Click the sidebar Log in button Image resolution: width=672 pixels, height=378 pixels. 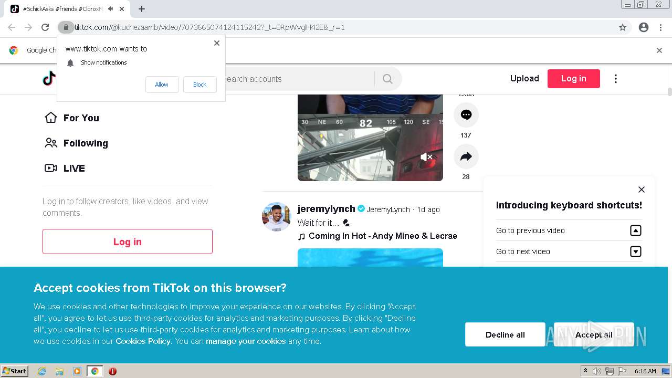128,241
